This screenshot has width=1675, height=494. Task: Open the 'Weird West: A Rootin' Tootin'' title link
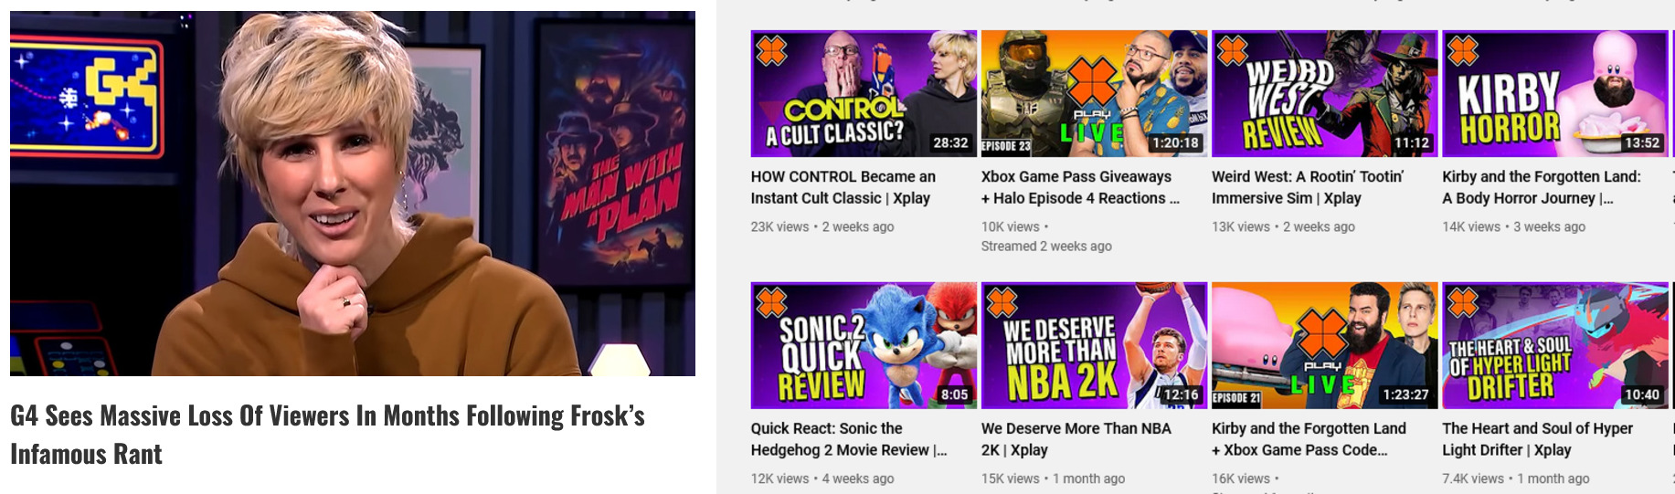click(1308, 187)
